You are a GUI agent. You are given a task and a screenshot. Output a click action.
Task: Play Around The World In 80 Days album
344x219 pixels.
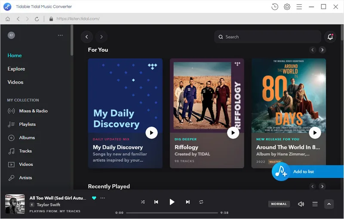pos(315,133)
